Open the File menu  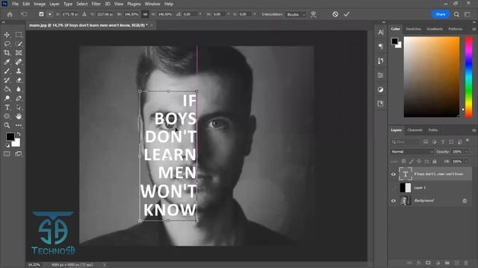(15, 4)
